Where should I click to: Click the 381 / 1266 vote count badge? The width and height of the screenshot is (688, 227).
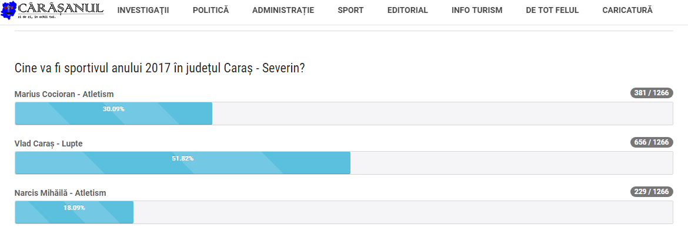click(652, 93)
